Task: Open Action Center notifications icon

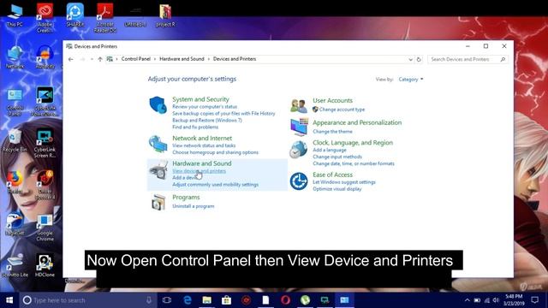Action: pyautogui.click(x=534, y=300)
